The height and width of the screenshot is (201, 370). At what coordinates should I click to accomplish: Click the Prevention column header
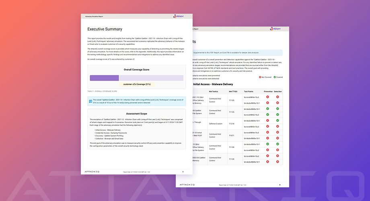tap(268, 92)
